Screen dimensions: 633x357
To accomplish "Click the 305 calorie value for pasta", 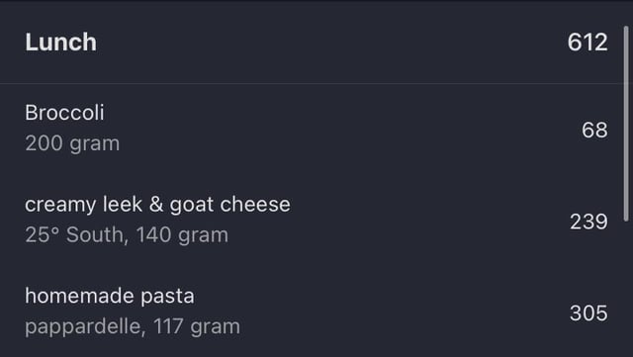I will click(x=588, y=313).
